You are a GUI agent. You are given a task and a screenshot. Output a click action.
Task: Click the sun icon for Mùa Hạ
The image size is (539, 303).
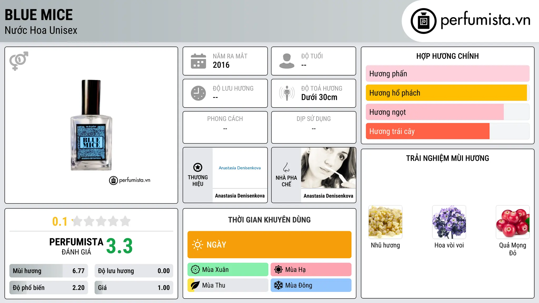point(278,270)
